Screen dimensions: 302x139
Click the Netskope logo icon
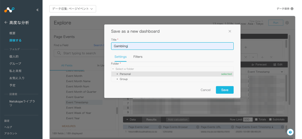point(9,10)
